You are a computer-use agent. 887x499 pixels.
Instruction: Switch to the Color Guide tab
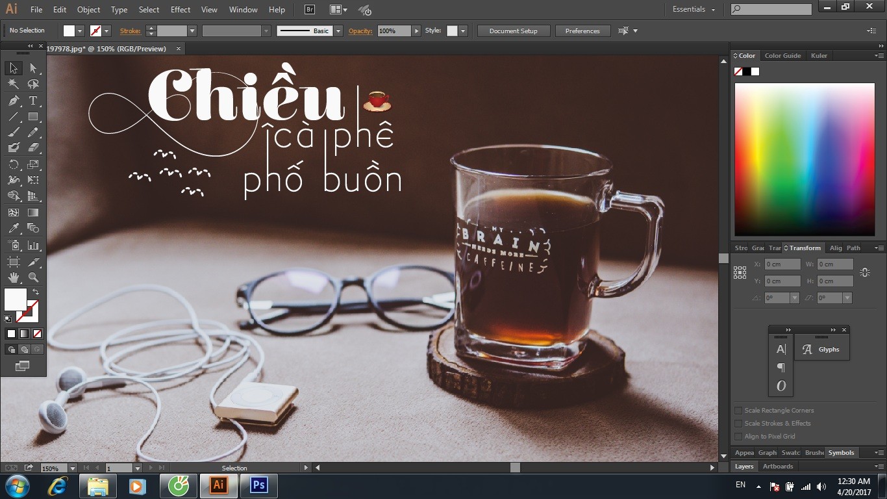point(782,56)
